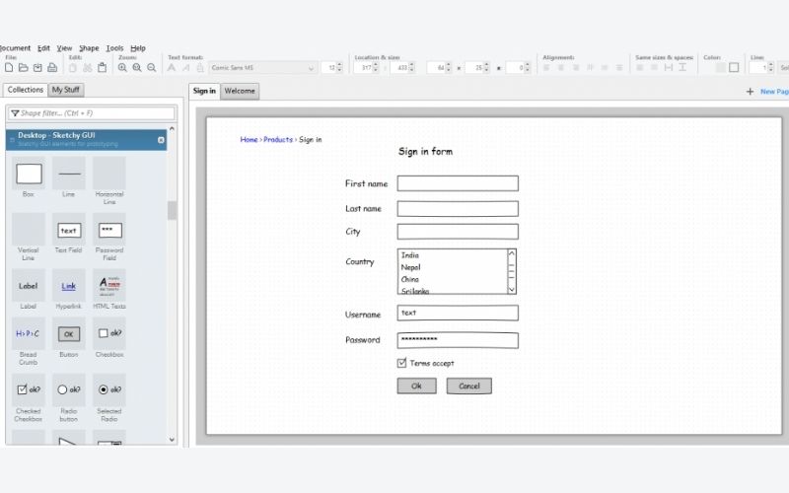Open the Shape menu
This screenshot has width=789, height=493.
[x=89, y=47]
